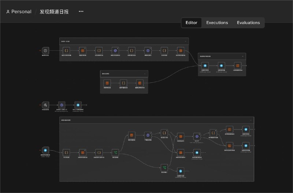The width and height of the screenshot is (293, 193).
Task: Collapse the large bottom node group
Action: coord(251,120)
